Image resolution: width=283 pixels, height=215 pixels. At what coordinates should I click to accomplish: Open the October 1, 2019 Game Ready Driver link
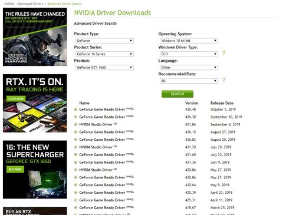[x=102, y=110]
